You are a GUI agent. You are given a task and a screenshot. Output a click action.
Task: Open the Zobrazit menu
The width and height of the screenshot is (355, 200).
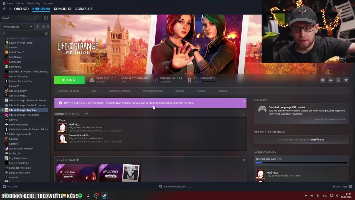[20, 3]
